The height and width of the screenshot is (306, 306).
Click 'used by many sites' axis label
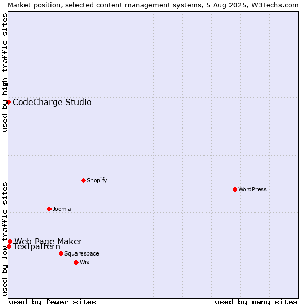click(256, 302)
